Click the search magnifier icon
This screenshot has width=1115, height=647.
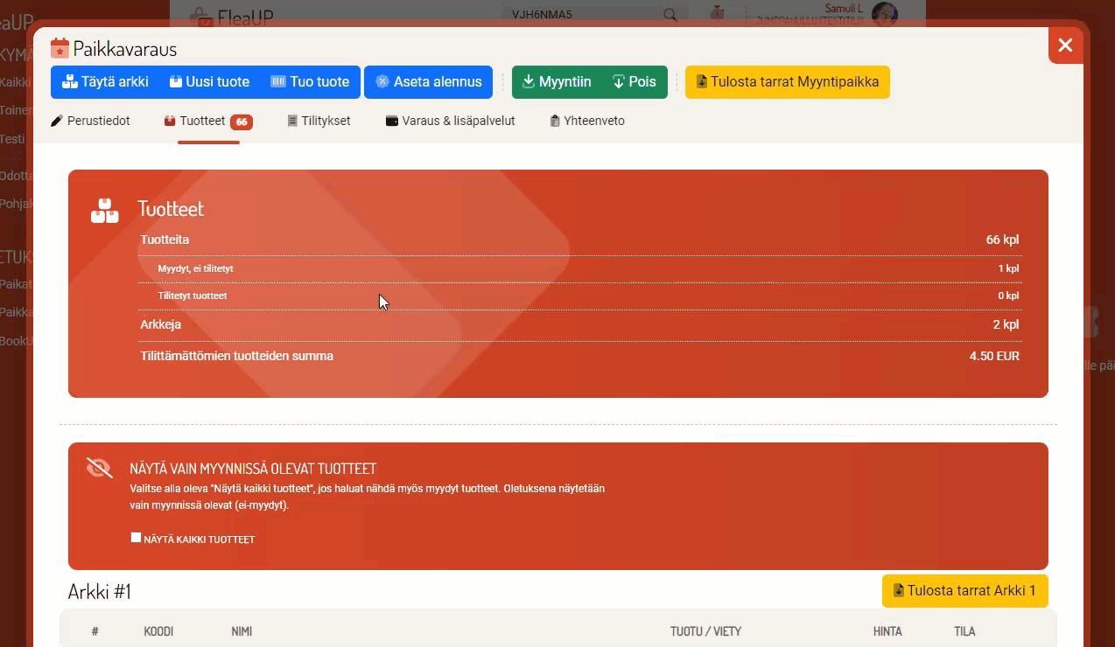point(670,15)
